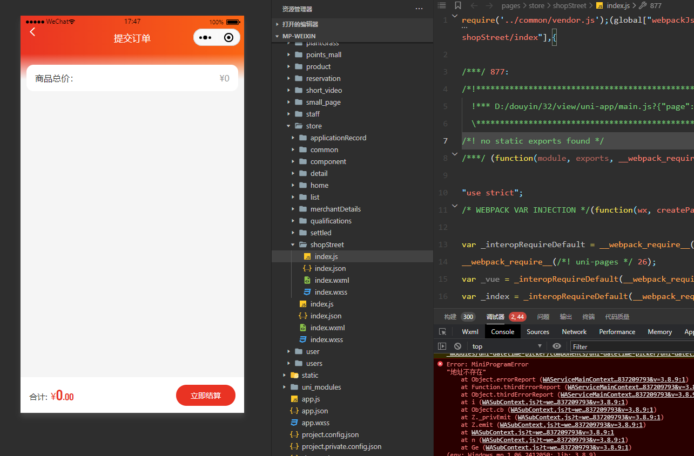Open app.json file in explorer
This screenshot has width=694, height=456.
pos(314,411)
